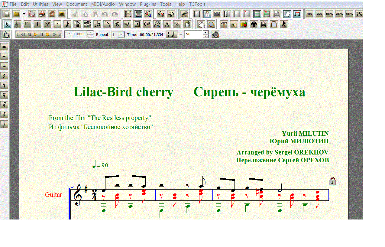Toggle Page View mode icon
Viewport: 385px width, 247px height.
138,14
